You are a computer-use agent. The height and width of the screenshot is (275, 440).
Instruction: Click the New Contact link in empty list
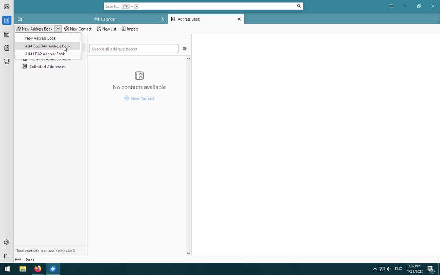pos(139,98)
